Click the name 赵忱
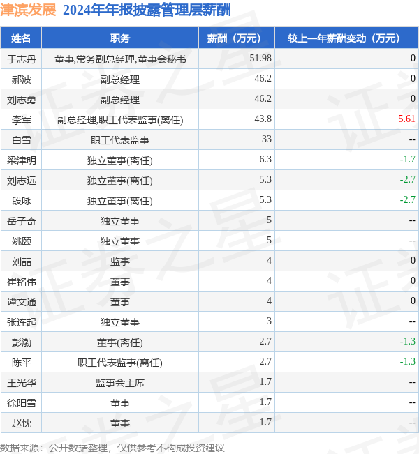Screen dimensions: 419x454 click(22, 423)
